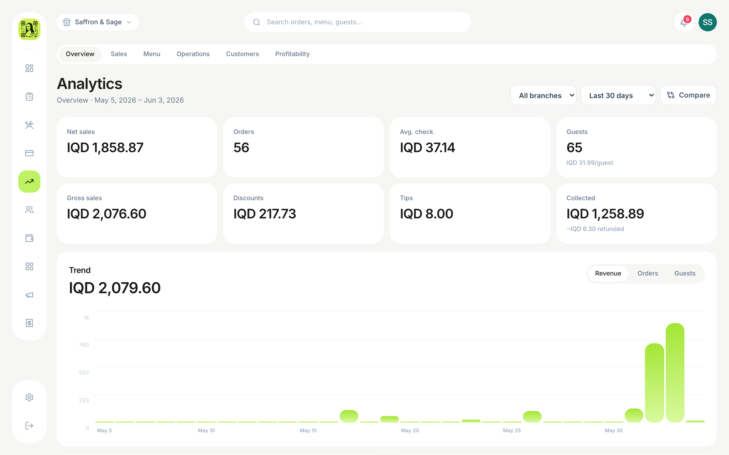This screenshot has width=729, height=455.
Task: Select Revenue in the Trend toggle
Action: point(608,274)
